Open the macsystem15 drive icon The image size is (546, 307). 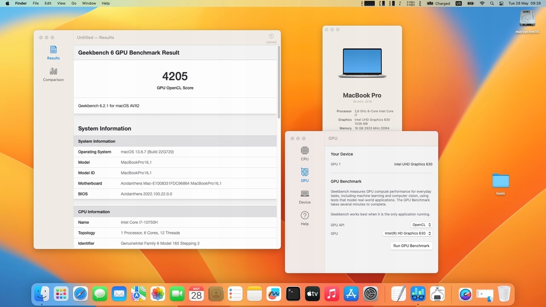(x=527, y=19)
